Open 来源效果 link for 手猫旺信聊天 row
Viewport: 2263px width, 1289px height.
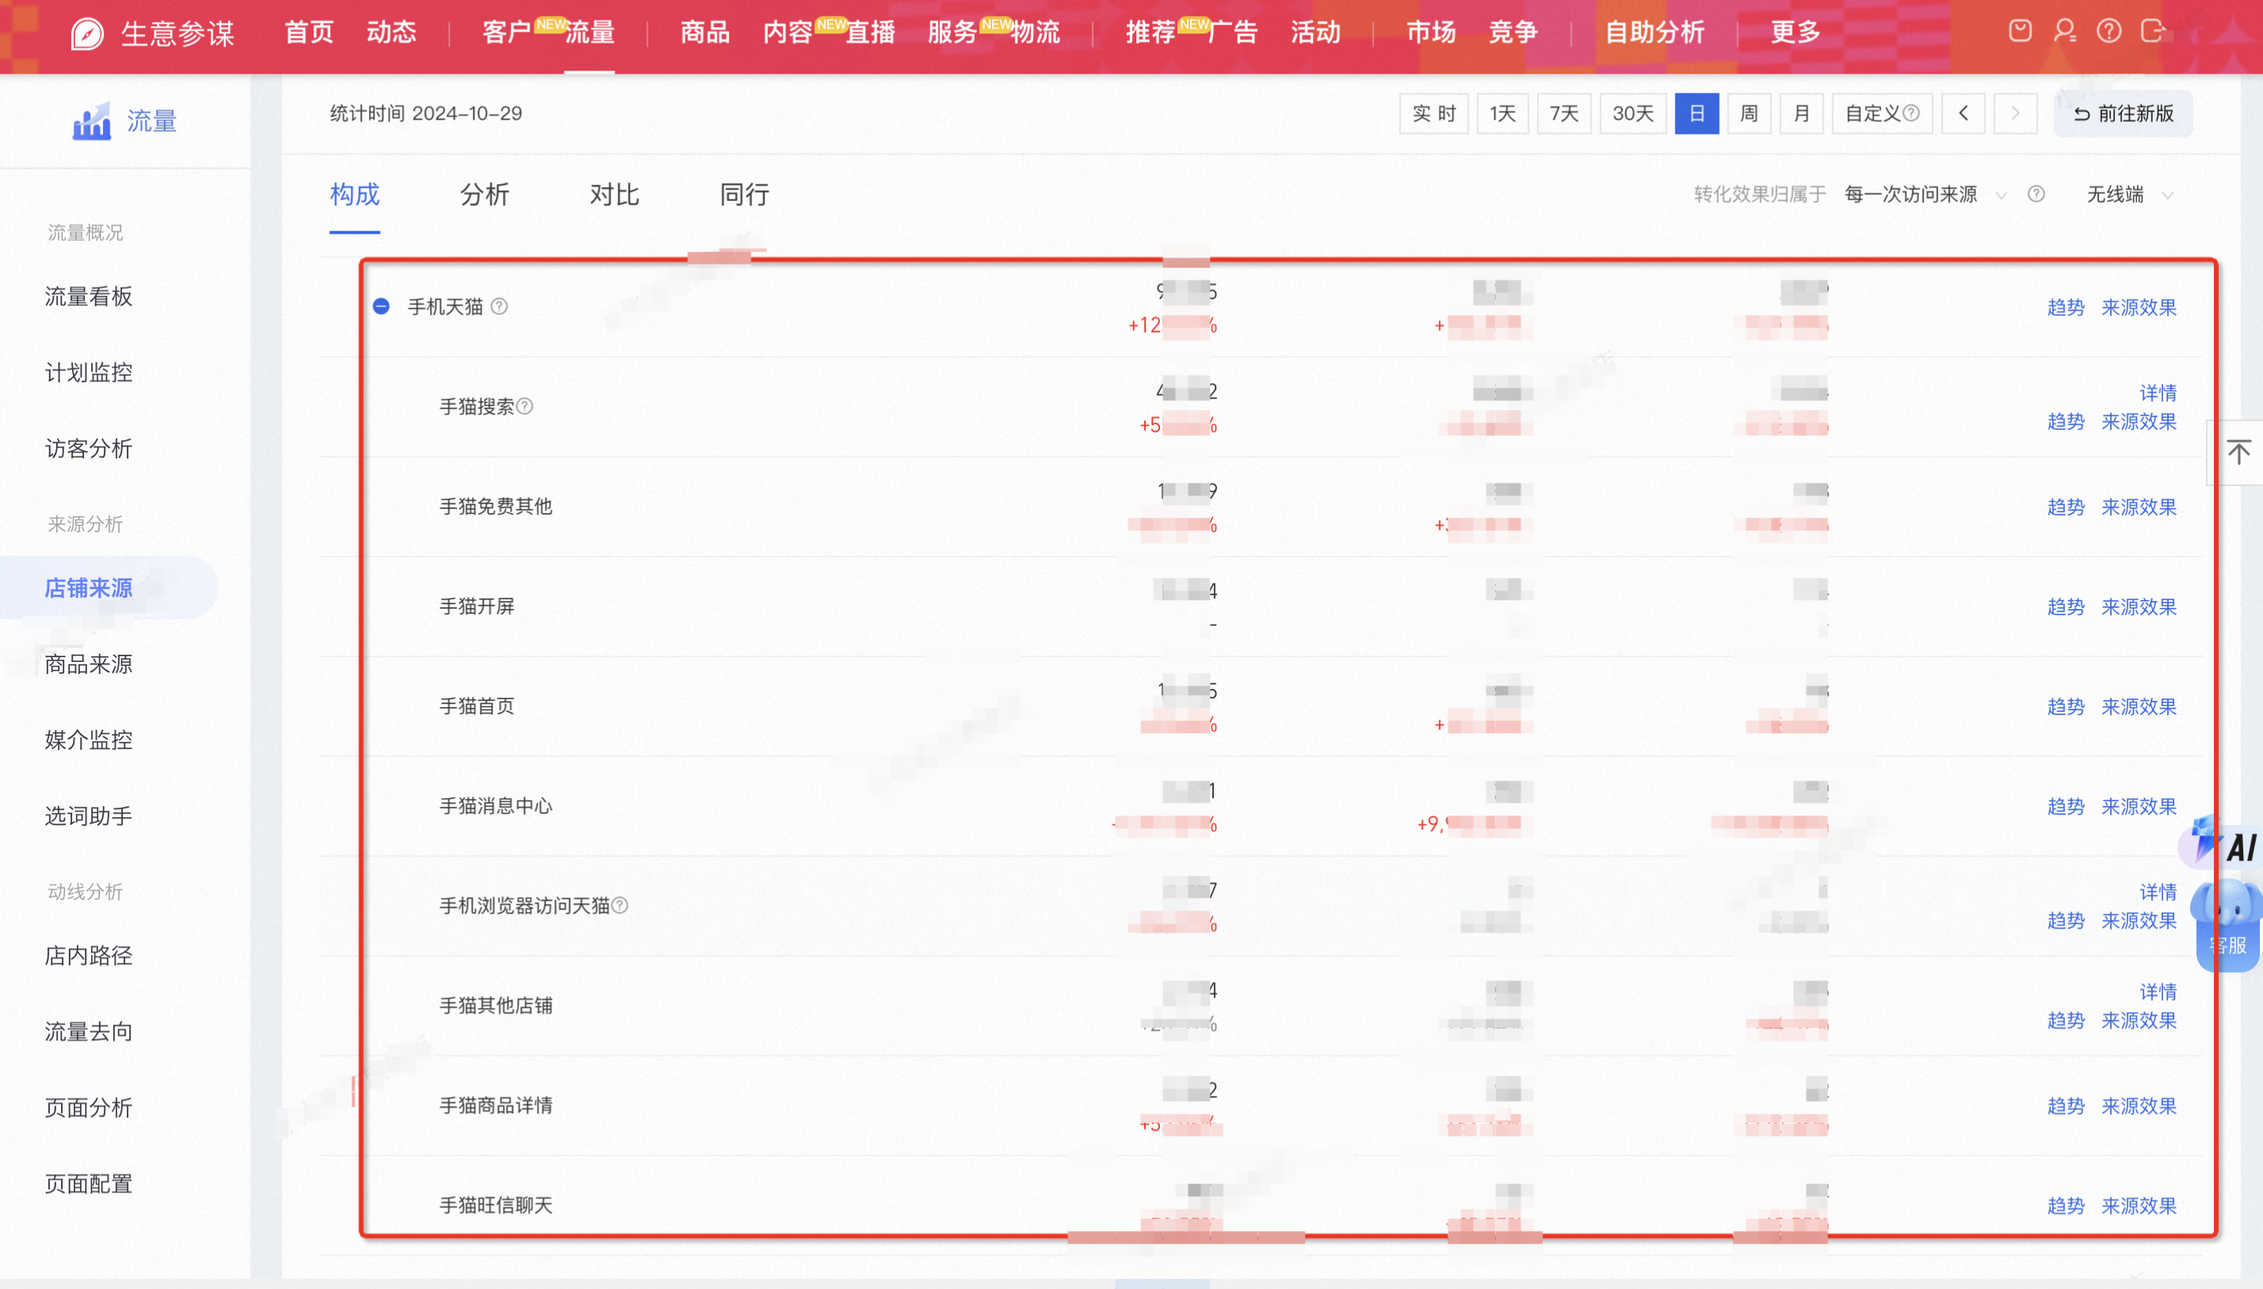point(2139,1206)
